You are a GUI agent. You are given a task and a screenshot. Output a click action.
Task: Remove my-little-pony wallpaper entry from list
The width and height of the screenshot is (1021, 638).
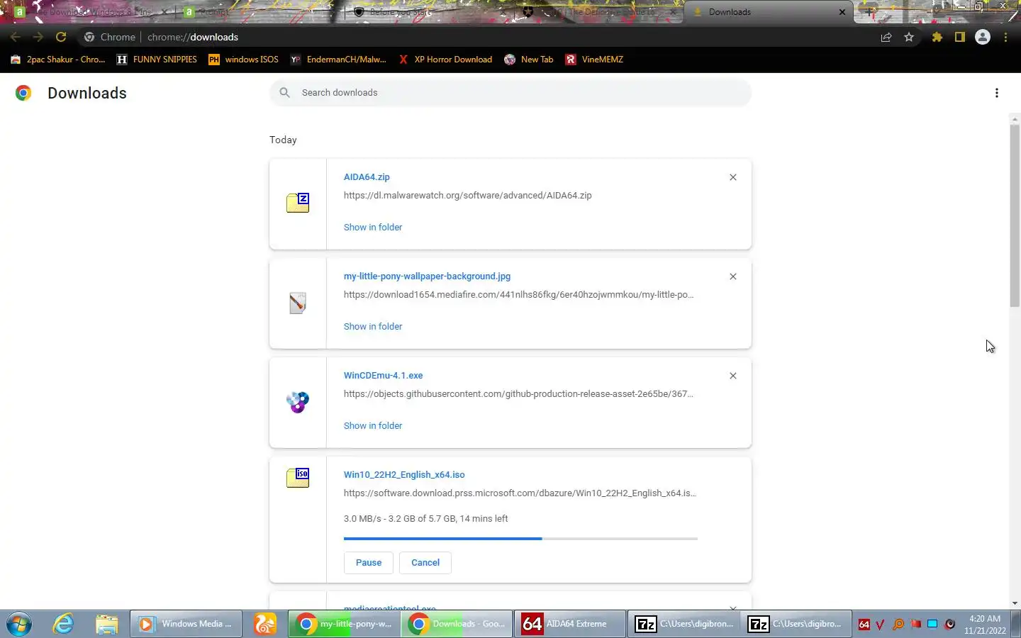tap(733, 276)
